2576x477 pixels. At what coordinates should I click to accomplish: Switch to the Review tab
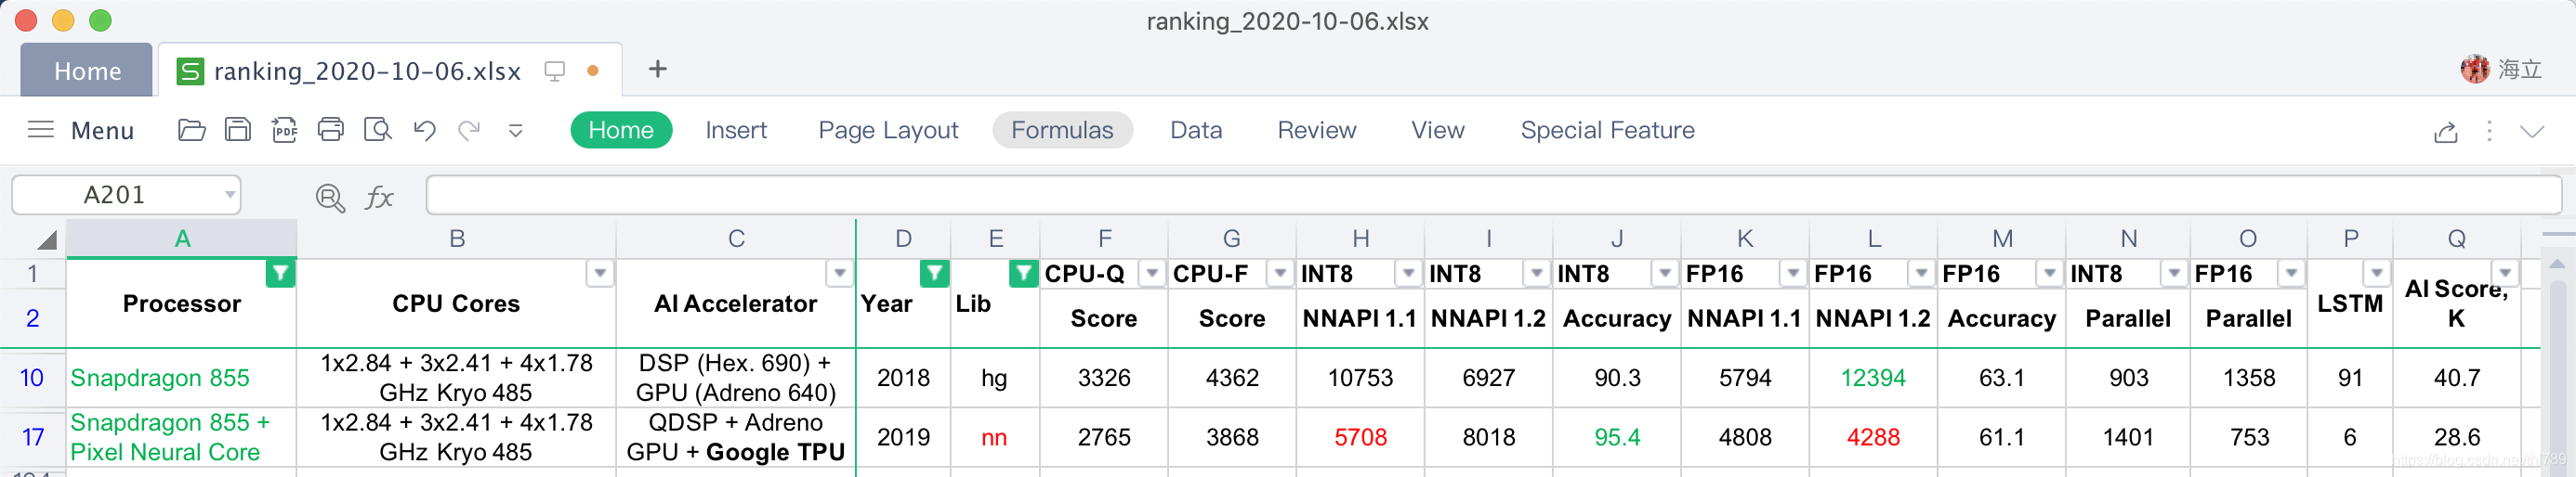1317,130
